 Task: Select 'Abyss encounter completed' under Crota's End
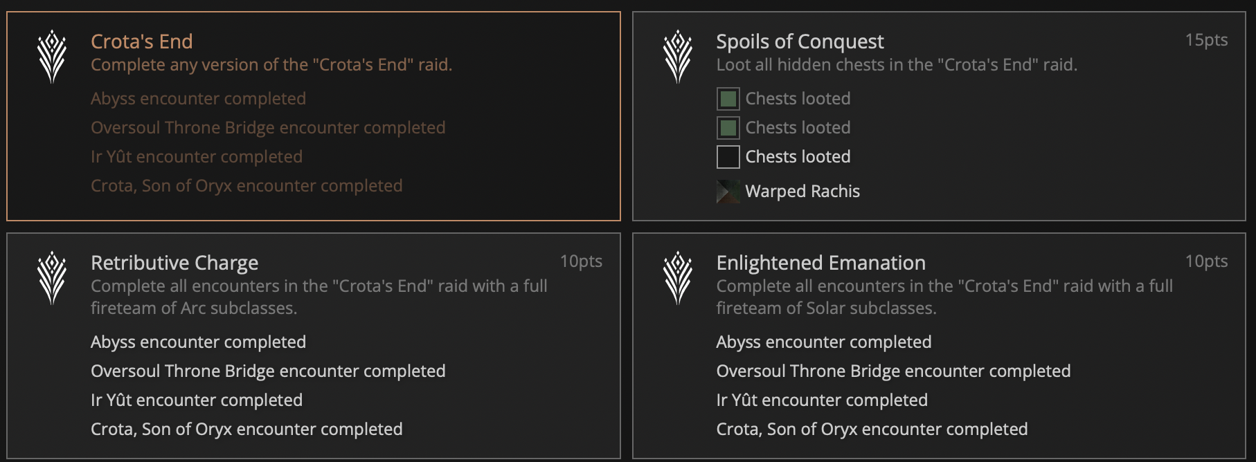pyautogui.click(x=199, y=98)
